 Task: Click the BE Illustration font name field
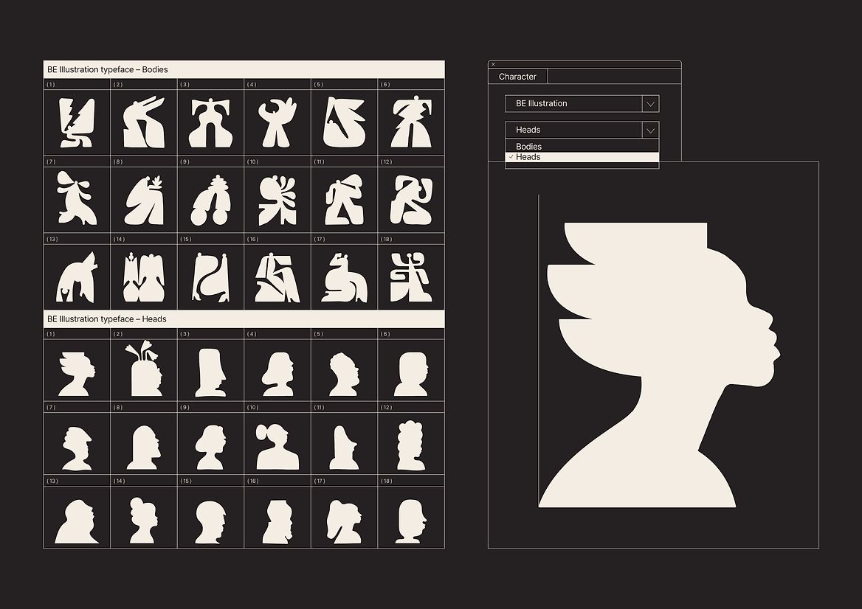click(x=573, y=104)
